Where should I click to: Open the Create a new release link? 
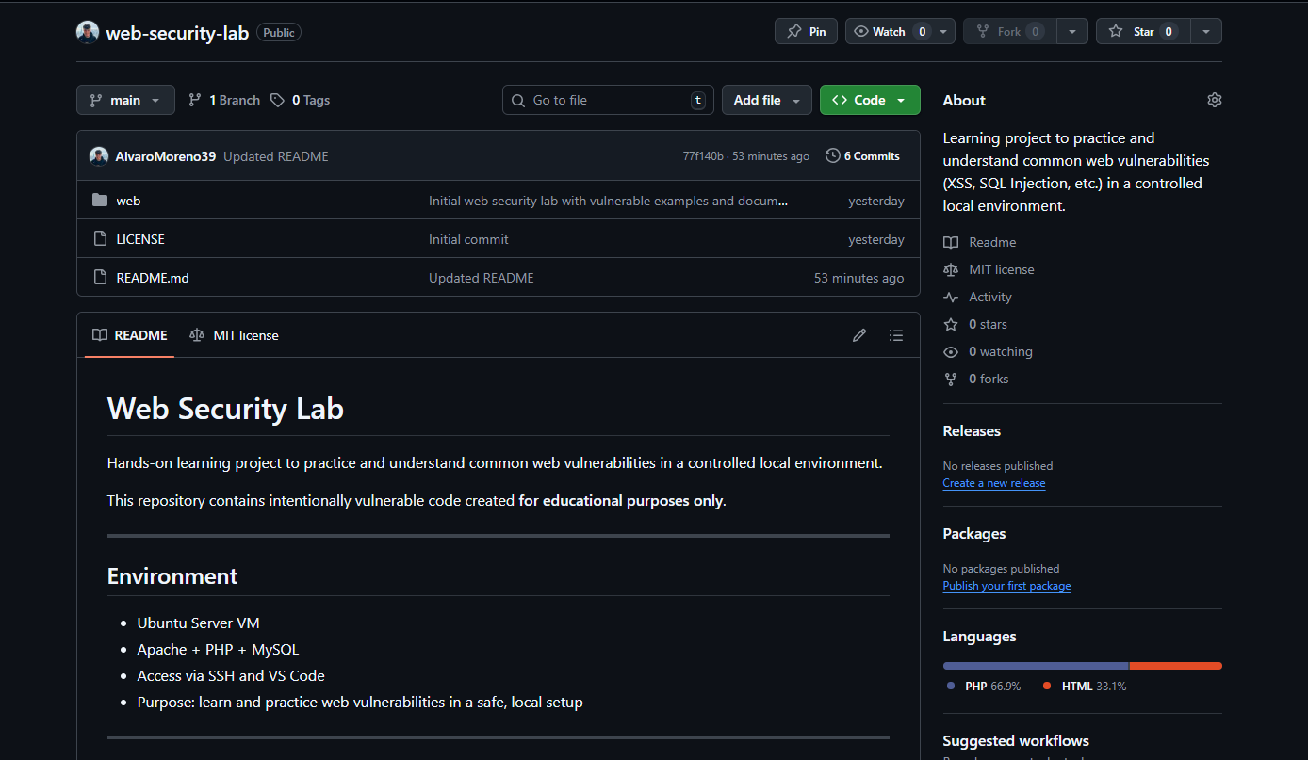[993, 482]
